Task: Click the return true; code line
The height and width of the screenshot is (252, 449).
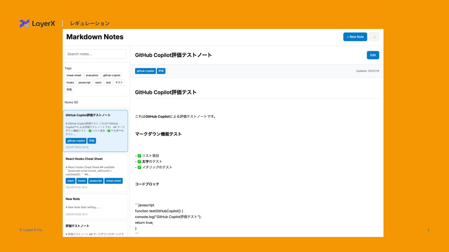Action: (144, 222)
